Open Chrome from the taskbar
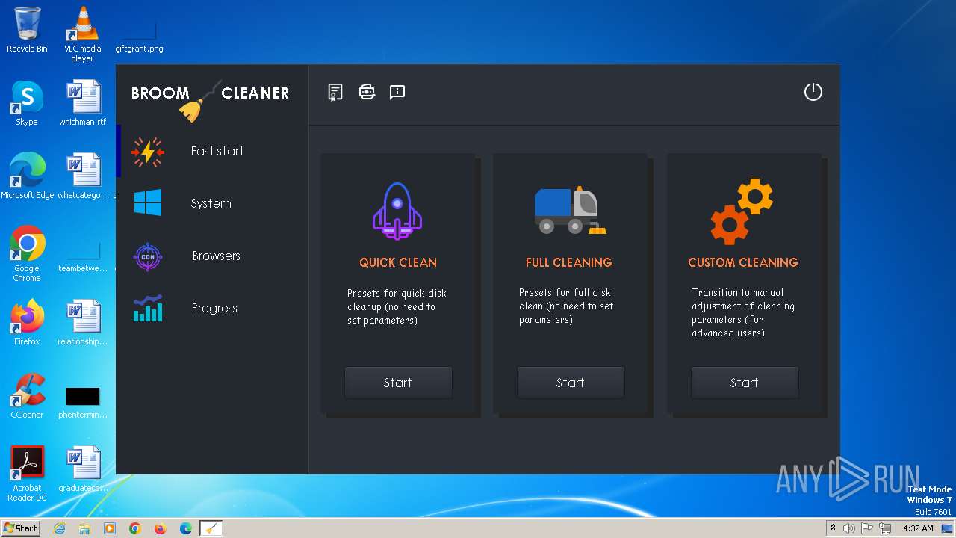 [135, 528]
